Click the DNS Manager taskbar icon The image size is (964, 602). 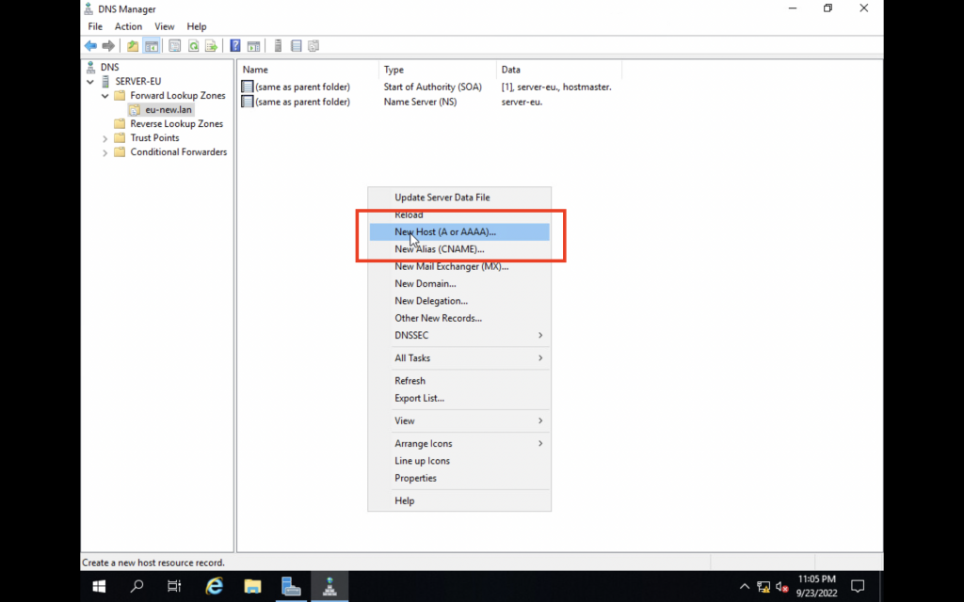(329, 587)
